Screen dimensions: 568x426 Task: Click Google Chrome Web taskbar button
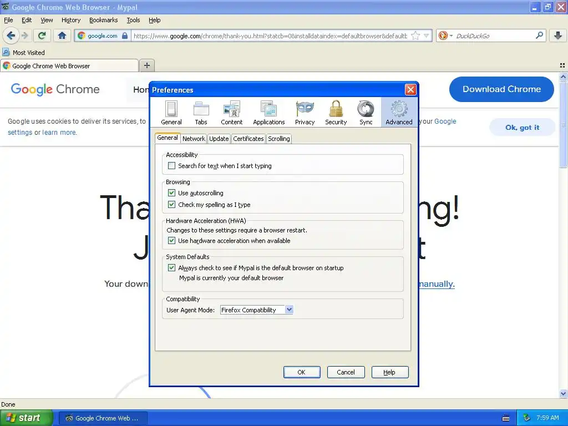(x=103, y=418)
